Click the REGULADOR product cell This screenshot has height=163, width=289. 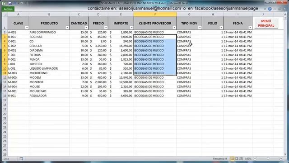coord(49,96)
